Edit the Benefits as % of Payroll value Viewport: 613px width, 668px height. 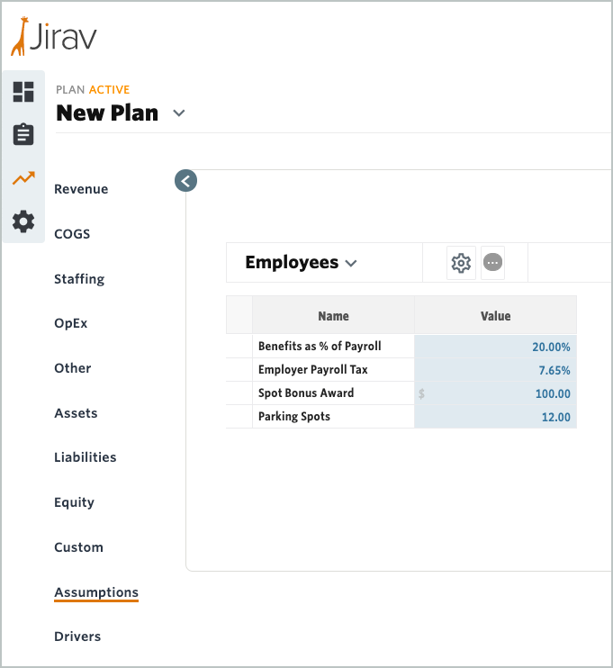click(x=495, y=347)
